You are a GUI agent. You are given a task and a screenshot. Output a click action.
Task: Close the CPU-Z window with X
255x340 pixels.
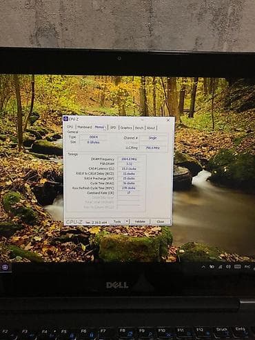[168, 120]
